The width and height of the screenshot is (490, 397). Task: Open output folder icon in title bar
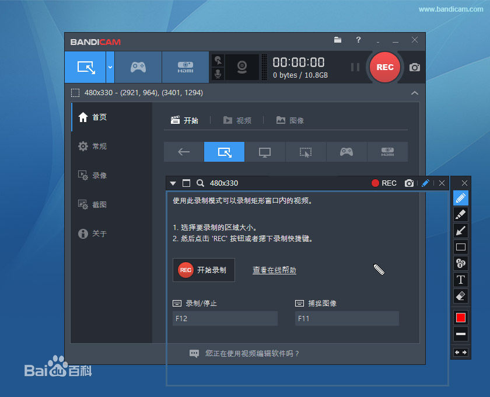pyautogui.click(x=338, y=40)
